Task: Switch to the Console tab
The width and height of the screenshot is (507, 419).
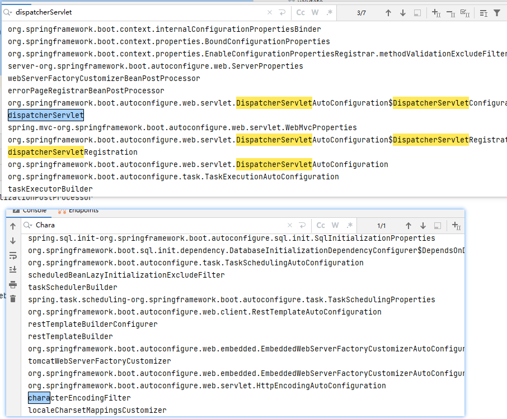Action: pos(30,211)
